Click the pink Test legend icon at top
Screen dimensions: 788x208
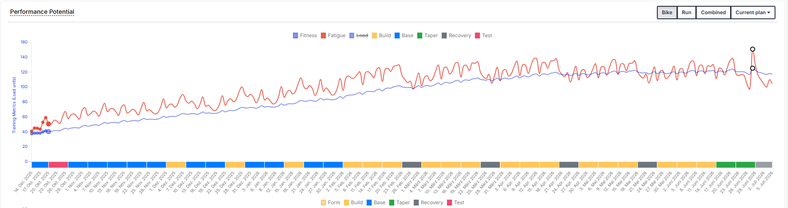pos(478,36)
